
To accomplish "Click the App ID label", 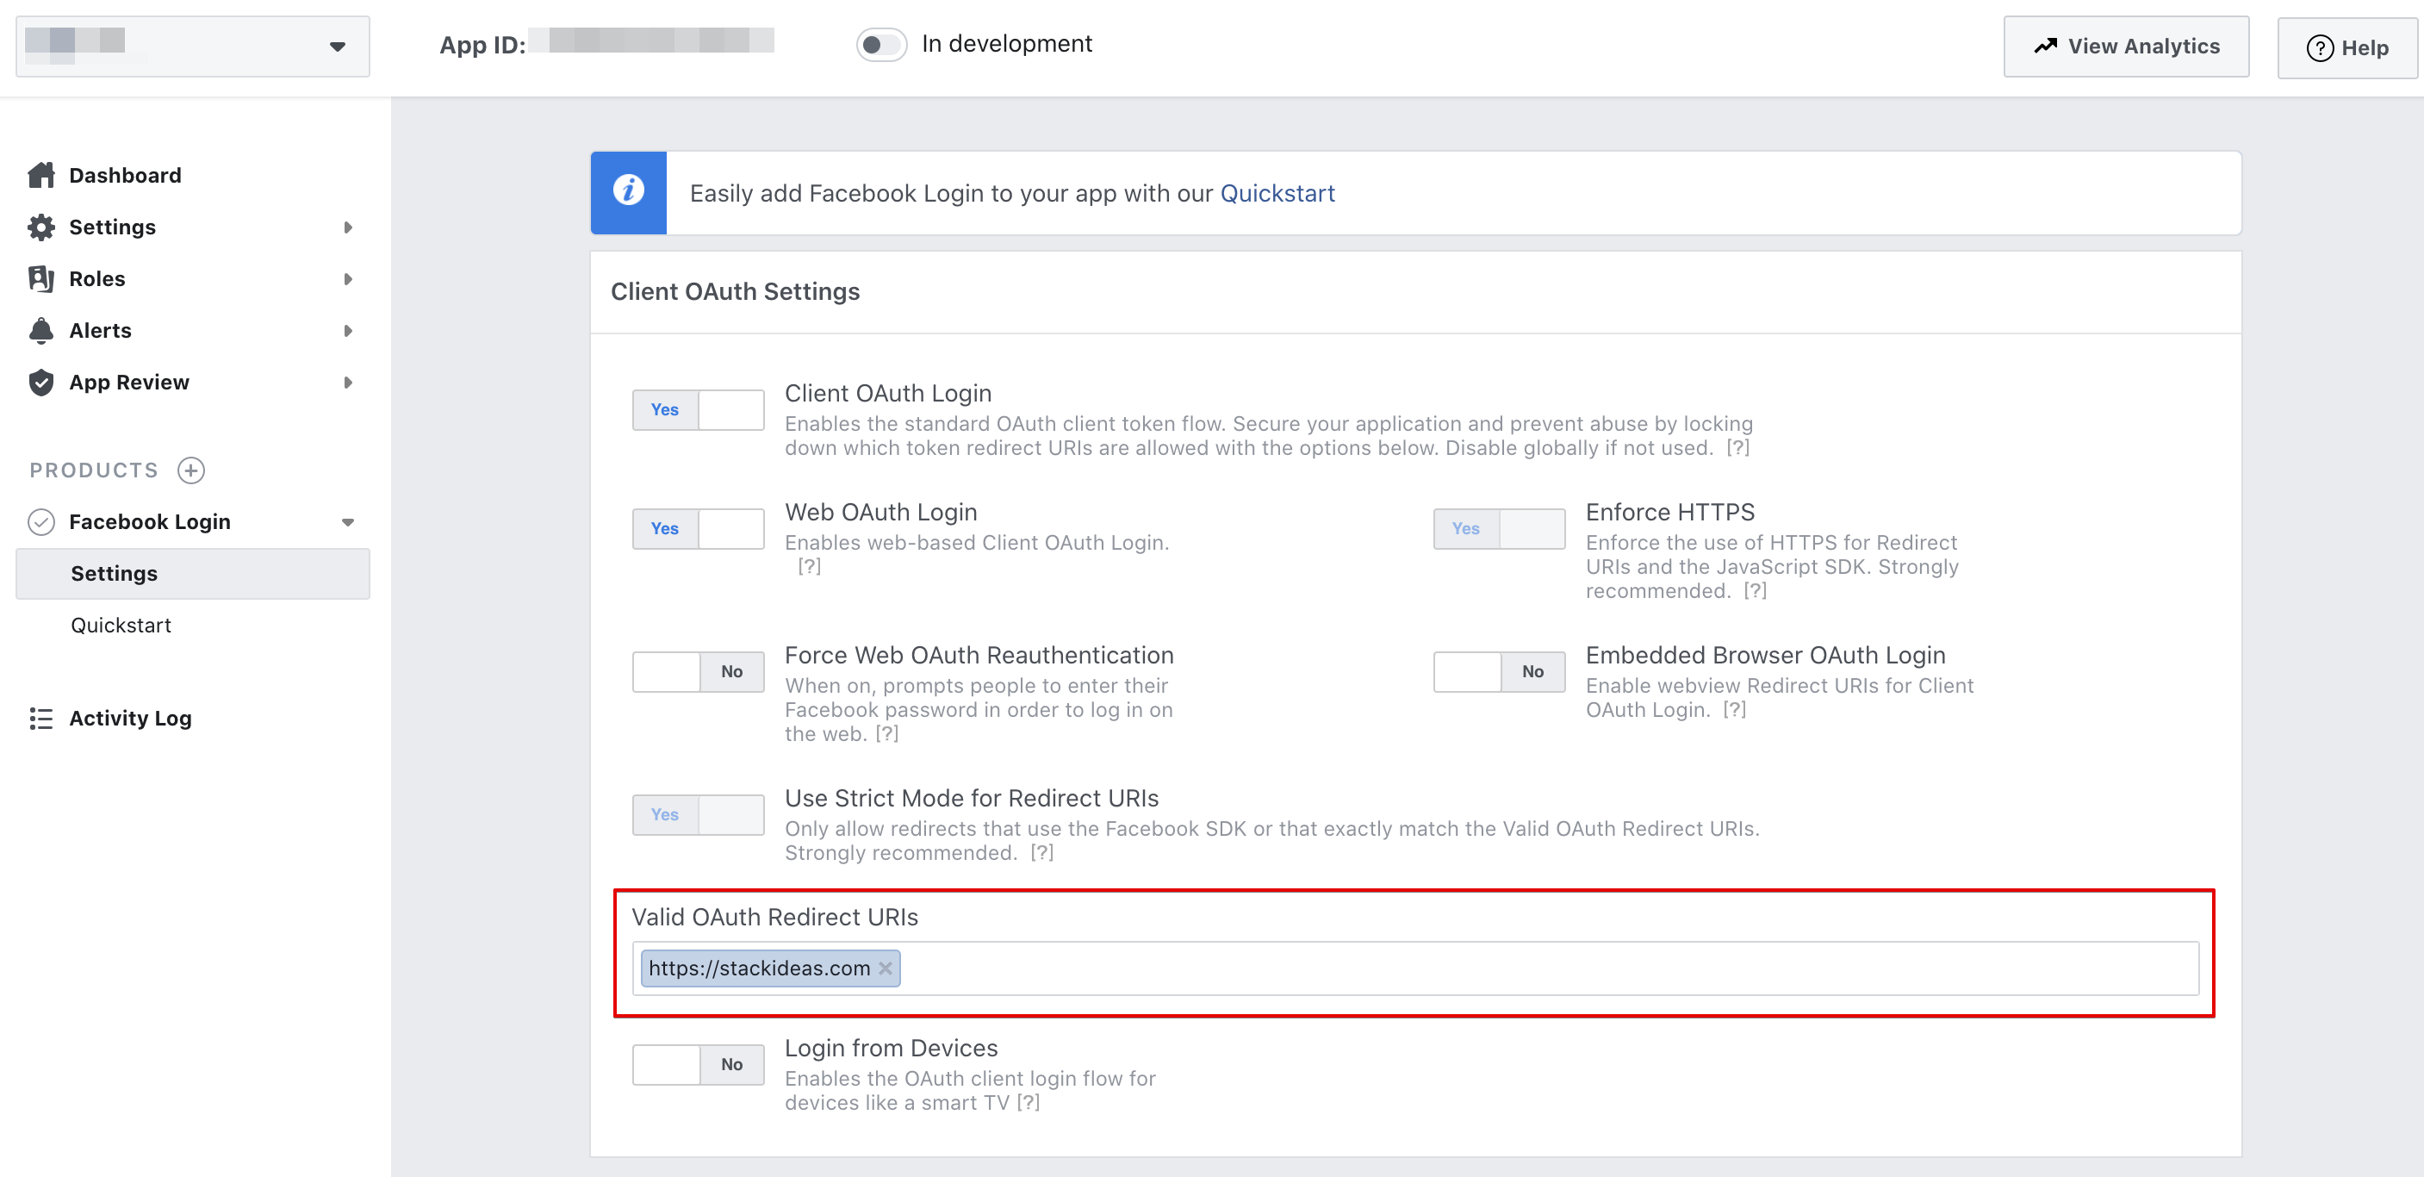I will click(x=482, y=44).
